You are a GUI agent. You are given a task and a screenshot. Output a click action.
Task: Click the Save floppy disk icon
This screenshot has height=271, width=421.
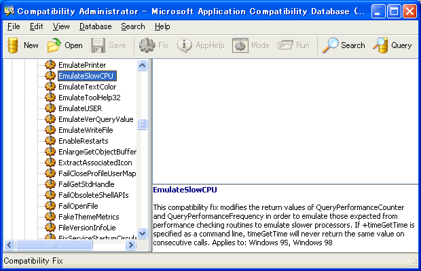click(x=98, y=45)
